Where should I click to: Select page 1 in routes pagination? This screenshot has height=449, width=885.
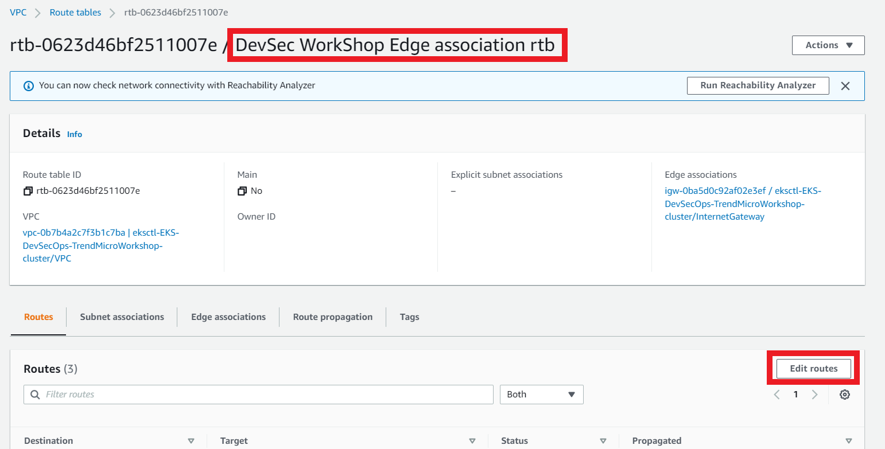pyautogui.click(x=795, y=395)
